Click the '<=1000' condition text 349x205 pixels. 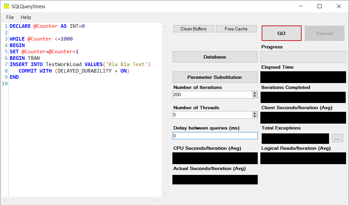click(64, 39)
